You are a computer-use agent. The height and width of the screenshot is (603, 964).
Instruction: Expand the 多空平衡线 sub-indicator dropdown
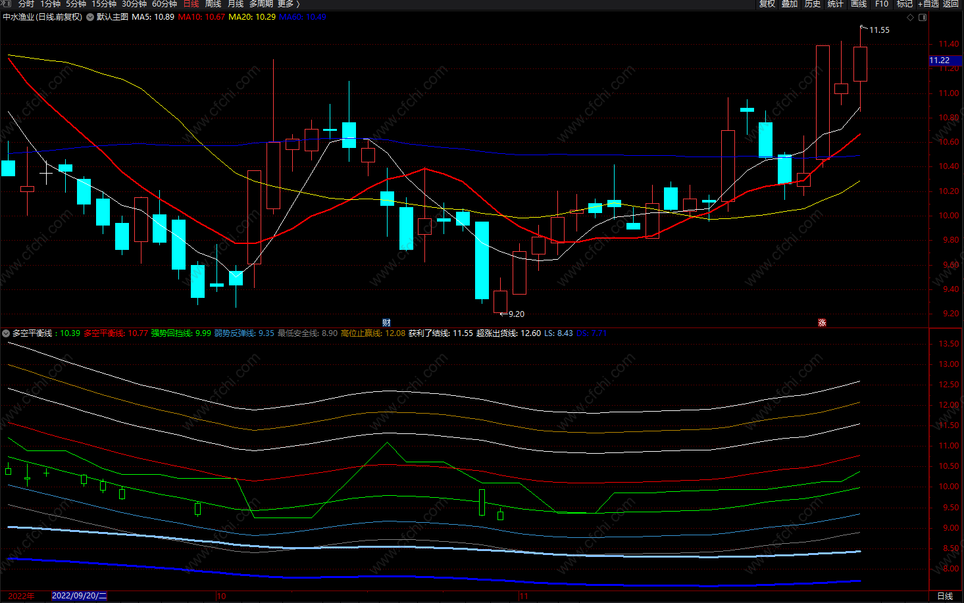(6, 333)
